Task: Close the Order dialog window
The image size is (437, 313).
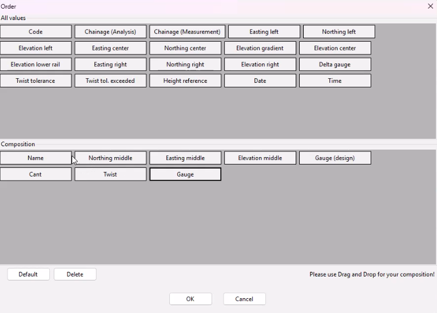Action: click(x=430, y=6)
